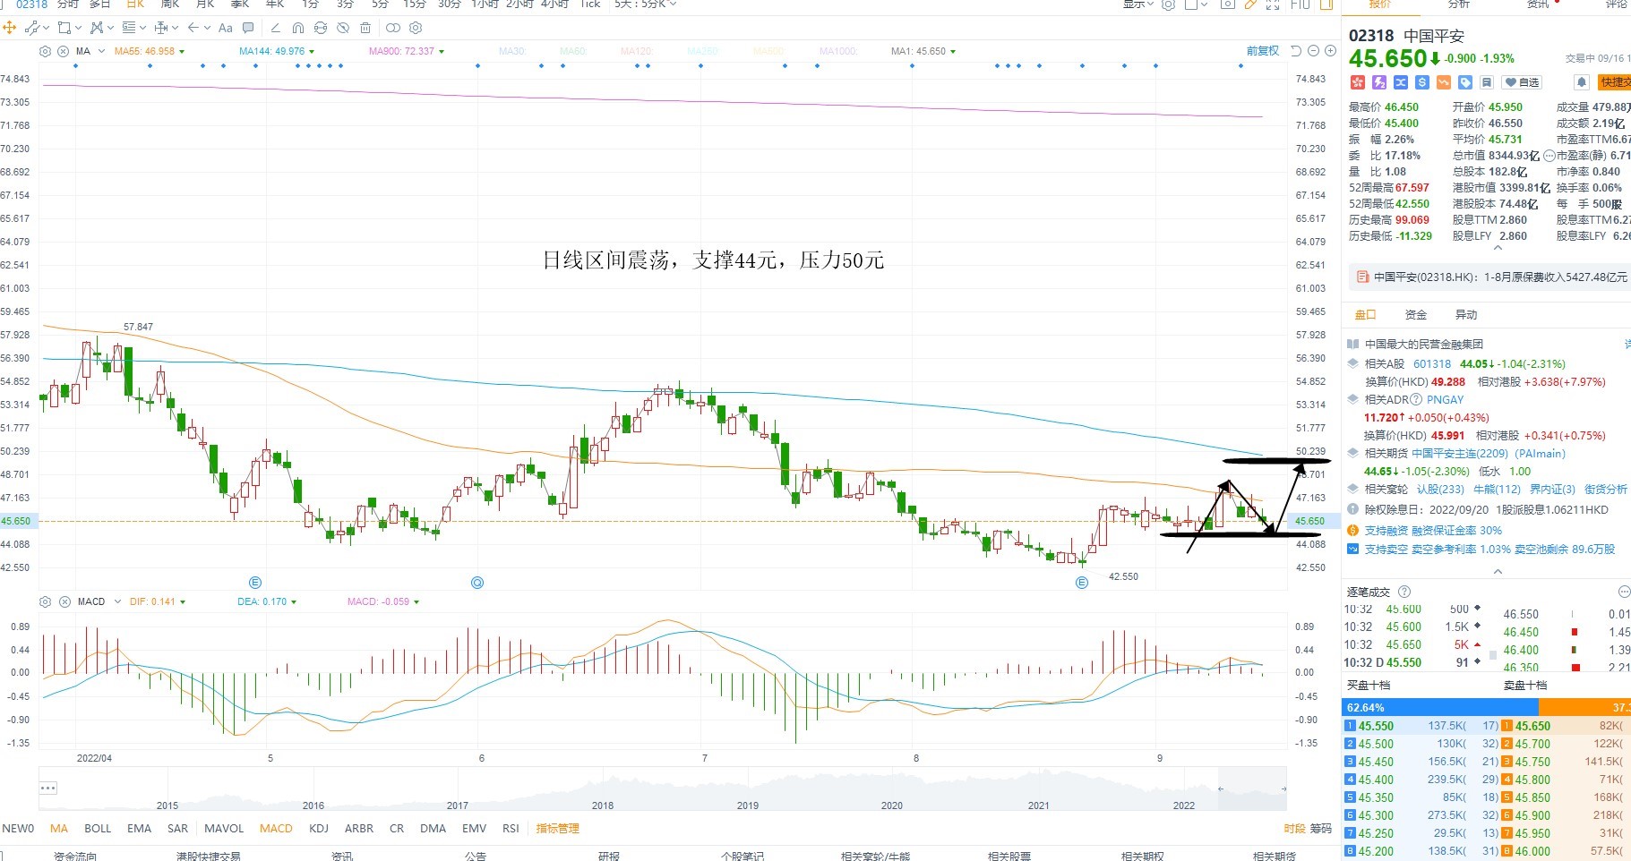
Task: Select the magnet snap tool
Action: pyautogui.click(x=298, y=28)
